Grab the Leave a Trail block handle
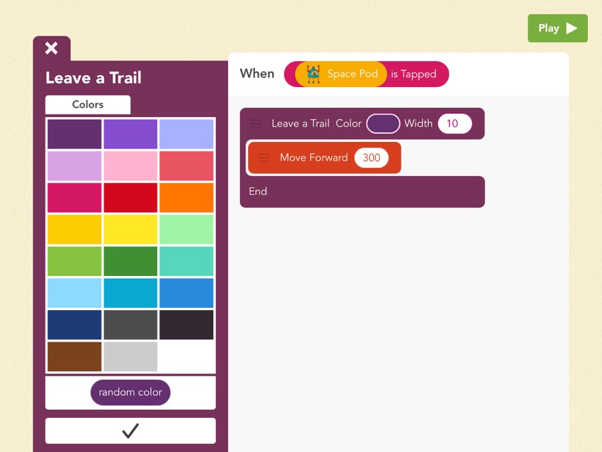 pos(256,124)
